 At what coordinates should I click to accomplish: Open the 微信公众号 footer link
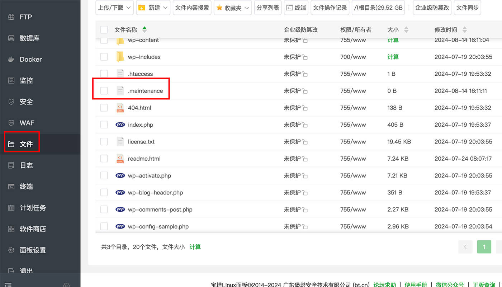click(x=450, y=284)
